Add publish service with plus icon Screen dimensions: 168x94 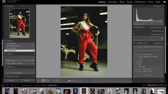pos(34,76)
